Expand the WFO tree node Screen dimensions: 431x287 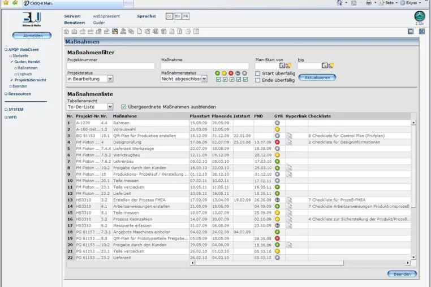click(6, 118)
